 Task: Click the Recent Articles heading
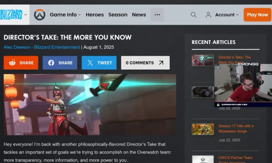coord(213,42)
